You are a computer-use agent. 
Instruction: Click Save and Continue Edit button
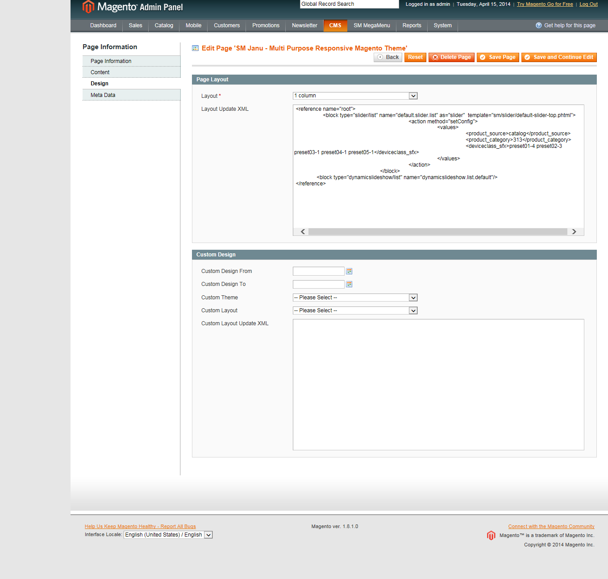click(x=559, y=57)
